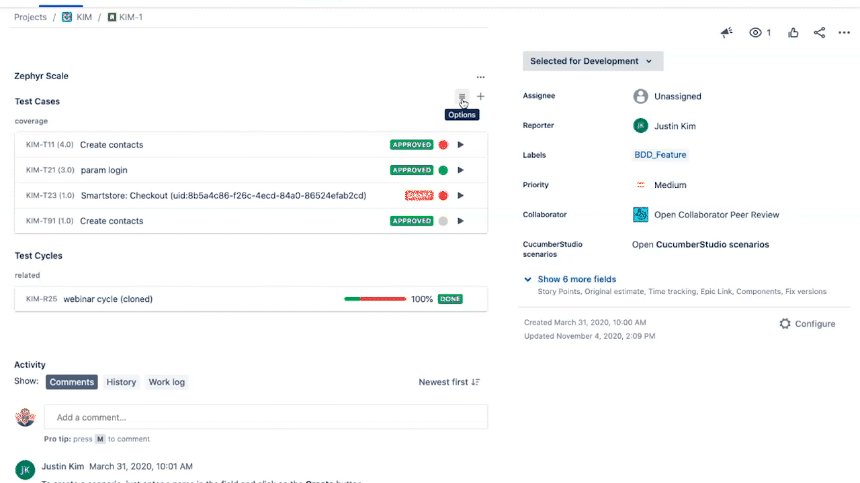Click red status dot for KIM-T23

click(443, 195)
